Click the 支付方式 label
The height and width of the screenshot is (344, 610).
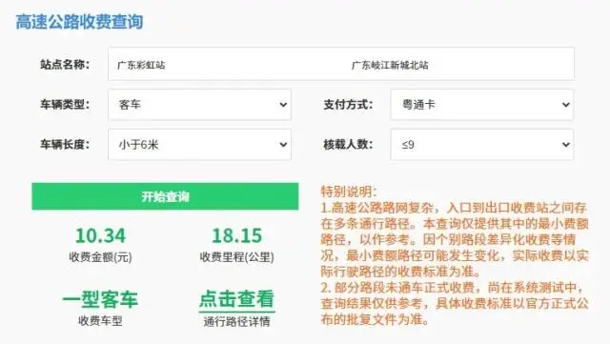click(348, 104)
